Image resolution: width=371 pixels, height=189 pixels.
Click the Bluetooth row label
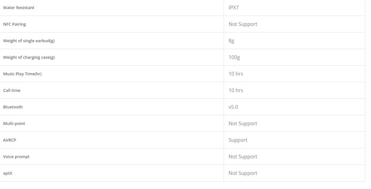point(13,107)
